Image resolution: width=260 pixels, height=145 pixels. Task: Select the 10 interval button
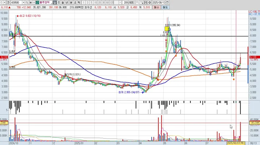(x=95, y=3)
